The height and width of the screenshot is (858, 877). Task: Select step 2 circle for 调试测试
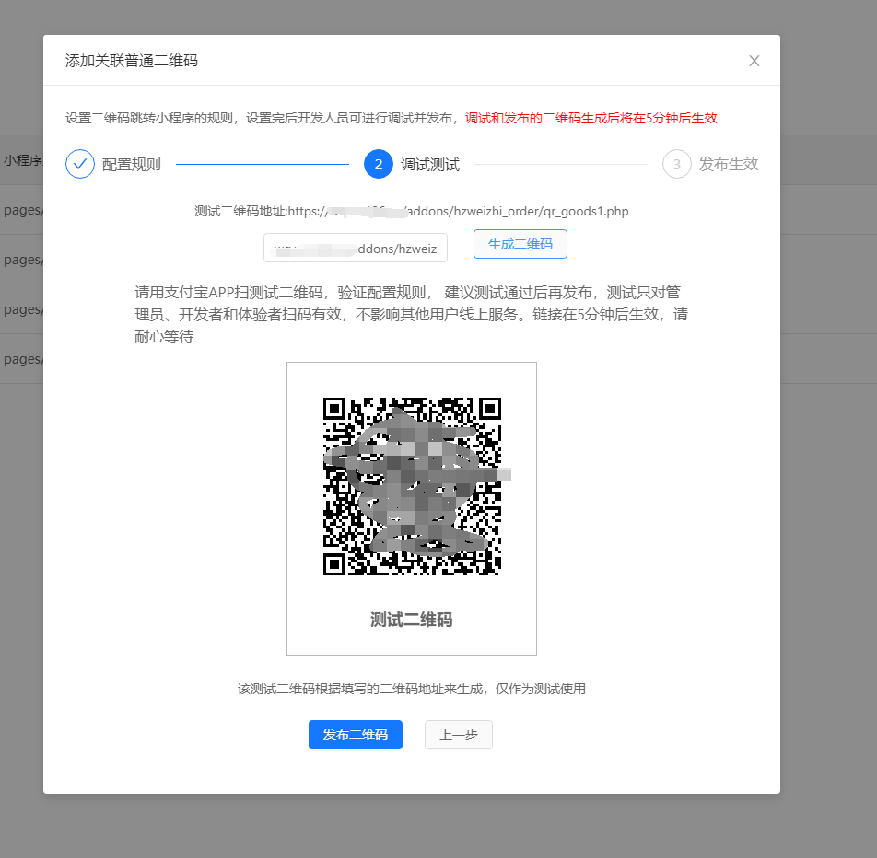(379, 165)
